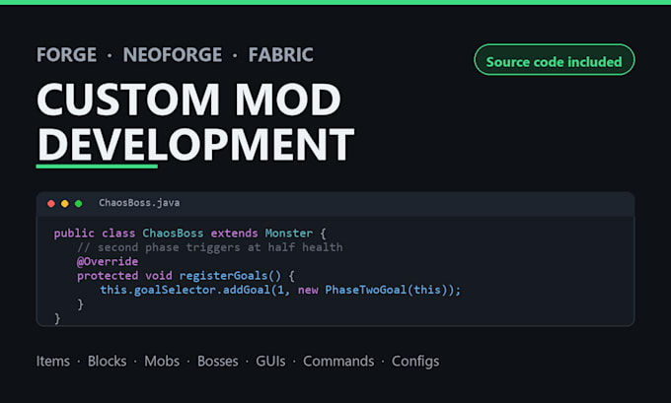The width and height of the screenshot is (671, 403).
Task: Click the 'Commands' feature label
Action: pyautogui.click(x=338, y=362)
